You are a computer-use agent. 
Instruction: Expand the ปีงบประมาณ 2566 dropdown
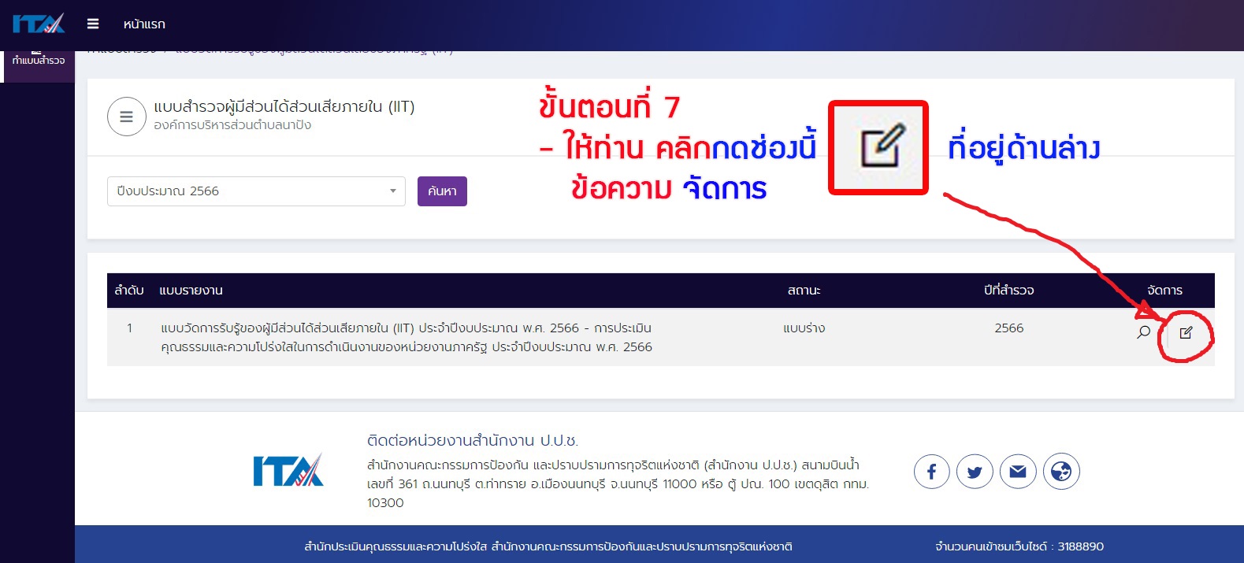pos(256,191)
